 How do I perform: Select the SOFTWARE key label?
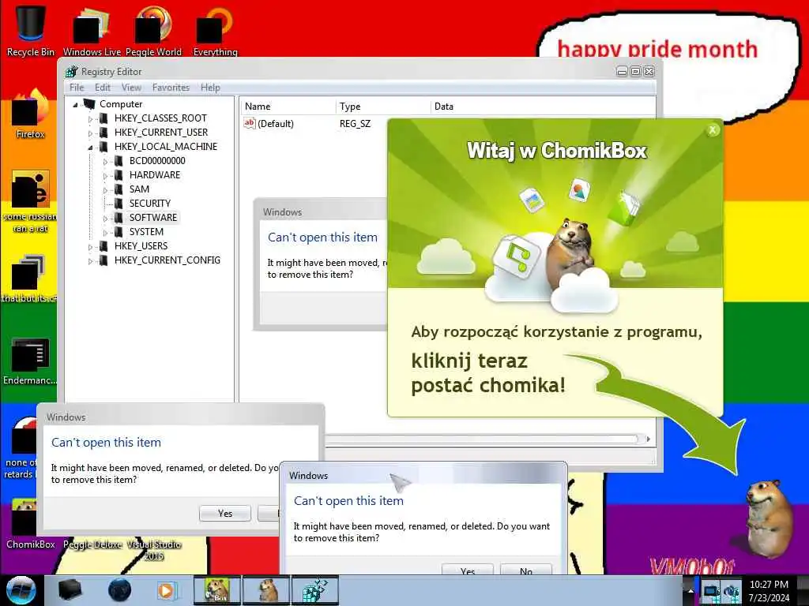(x=152, y=218)
